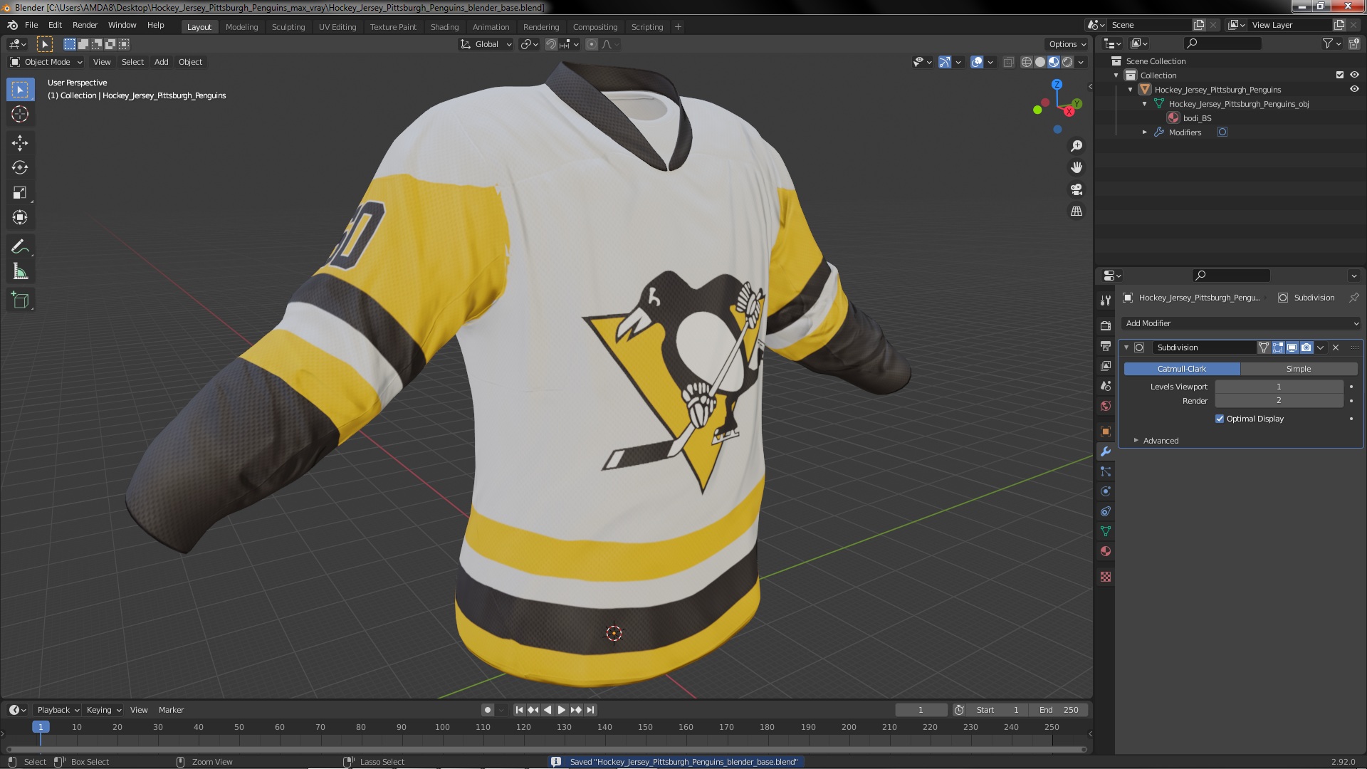1367x769 pixels.
Task: Open Texture properties tab
Action: tap(1106, 577)
